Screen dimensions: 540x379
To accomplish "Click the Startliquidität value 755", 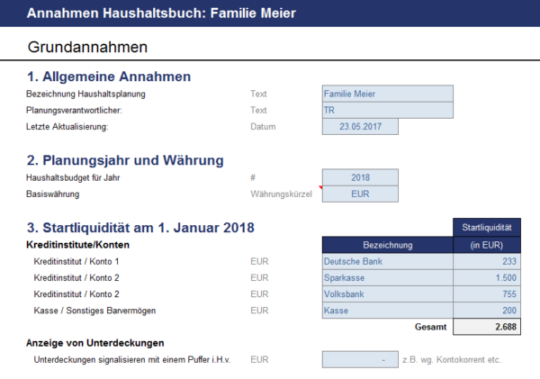I will pos(487,293).
